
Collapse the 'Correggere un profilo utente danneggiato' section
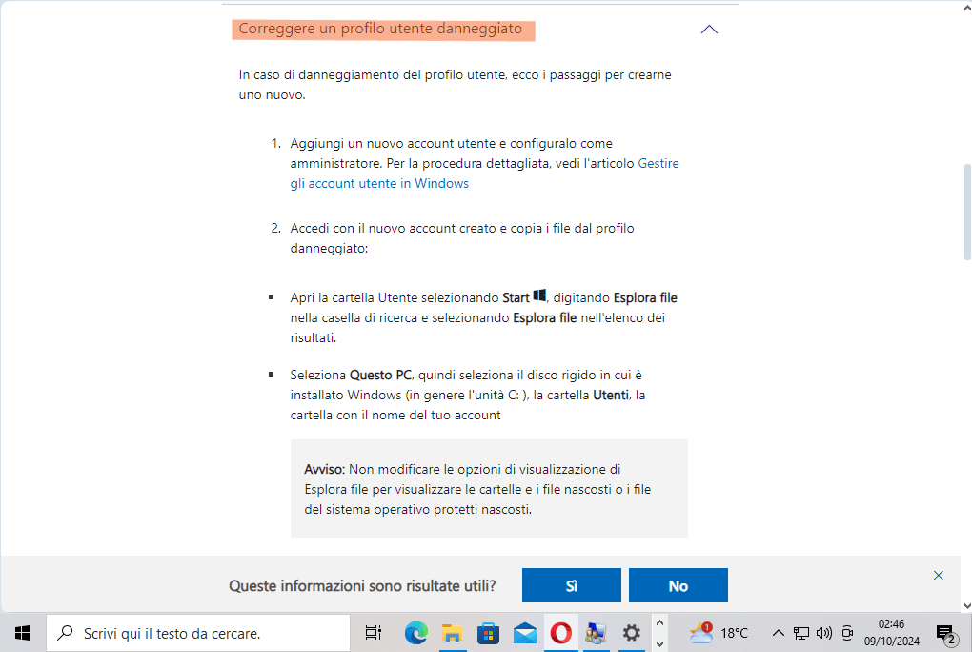click(708, 30)
